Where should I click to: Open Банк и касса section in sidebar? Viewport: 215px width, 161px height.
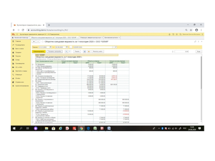[x=20, y=49]
